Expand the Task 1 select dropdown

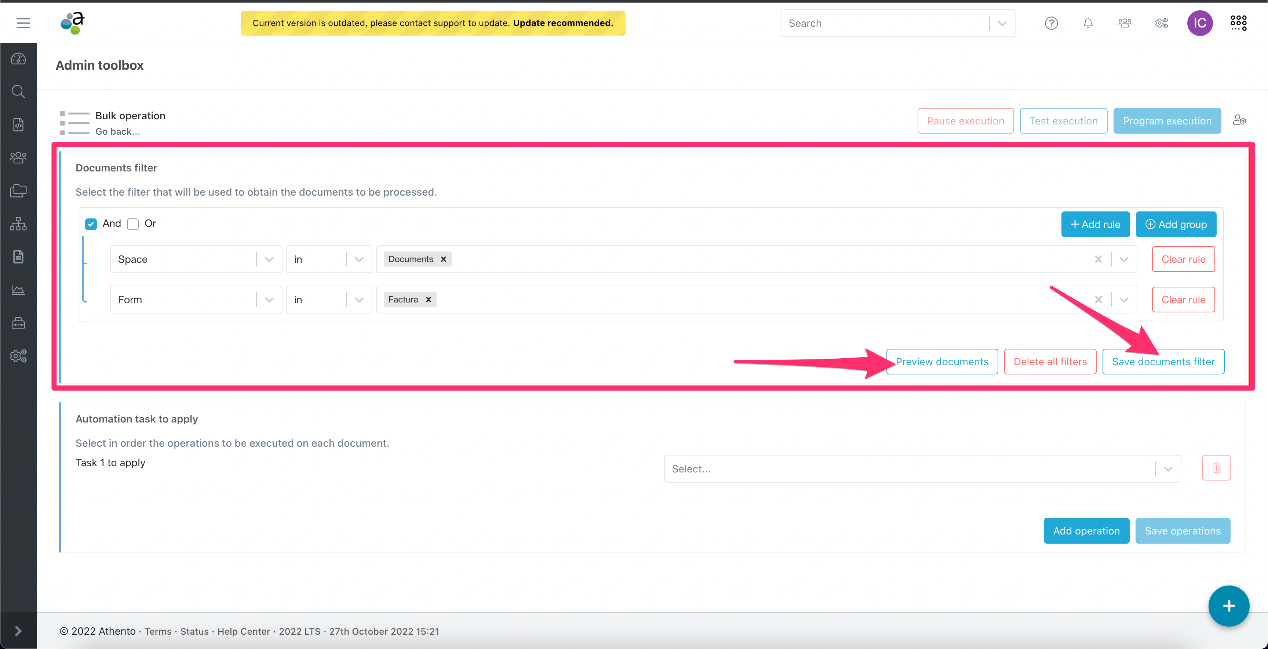coord(1170,468)
